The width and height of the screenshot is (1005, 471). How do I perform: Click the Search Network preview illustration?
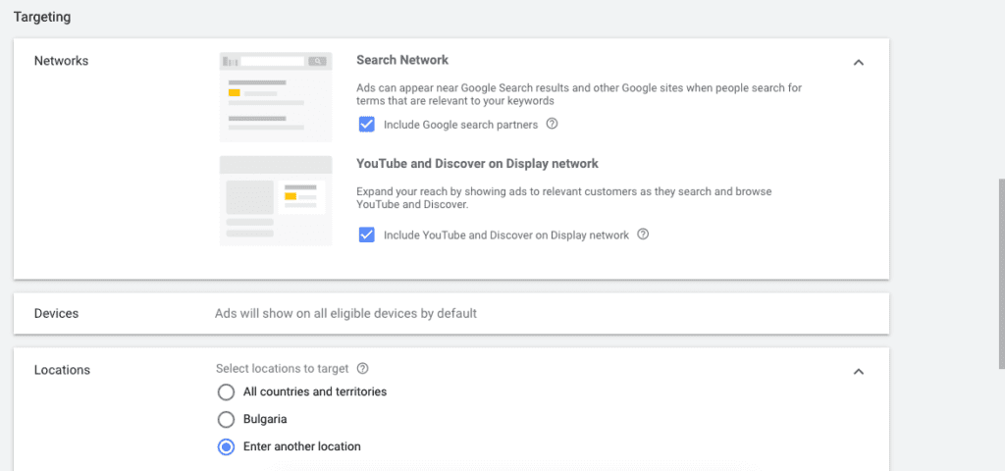coord(276,97)
